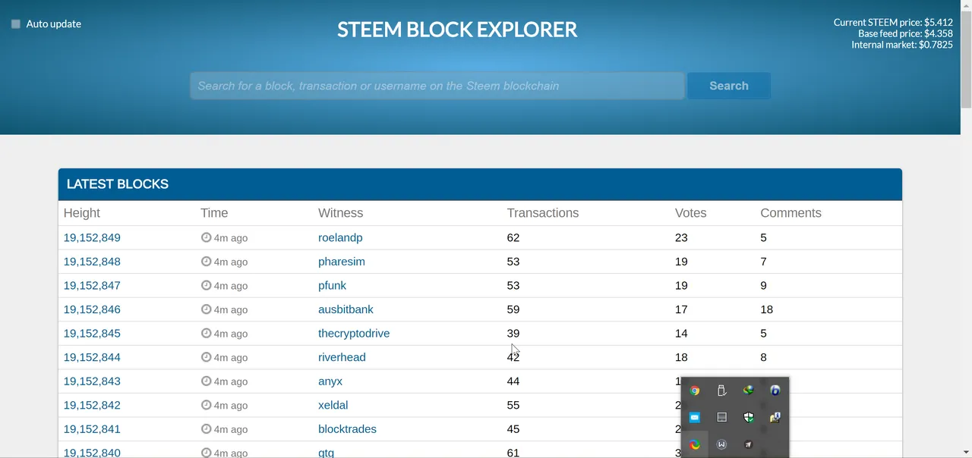Click the Transactions column header
This screenshot has height=458, width=972.
coord(543,213)
